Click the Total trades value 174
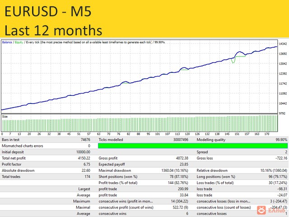 87,177
